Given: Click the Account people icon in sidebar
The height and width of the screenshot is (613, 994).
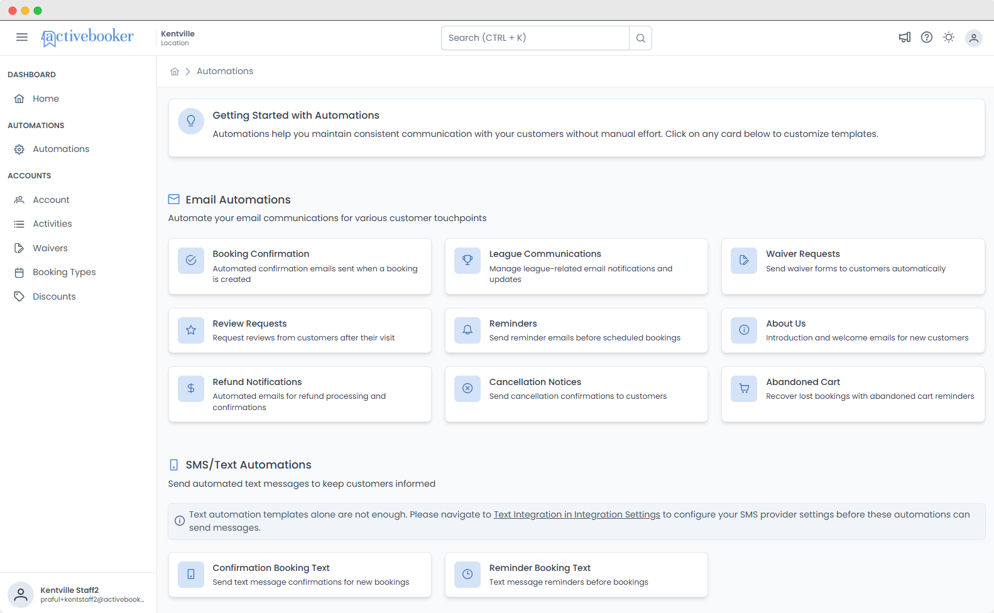Looking at the screenshot, I should 19,200.
